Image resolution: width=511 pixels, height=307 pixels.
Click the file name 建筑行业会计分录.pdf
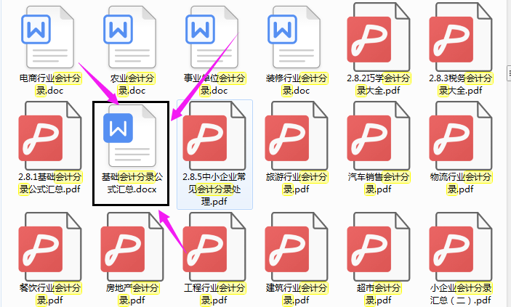(x=297, y=294)
